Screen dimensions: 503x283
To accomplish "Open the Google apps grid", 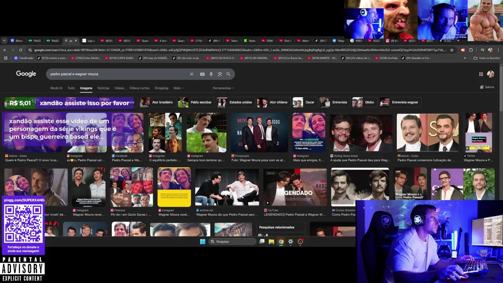I will [481, 74].
